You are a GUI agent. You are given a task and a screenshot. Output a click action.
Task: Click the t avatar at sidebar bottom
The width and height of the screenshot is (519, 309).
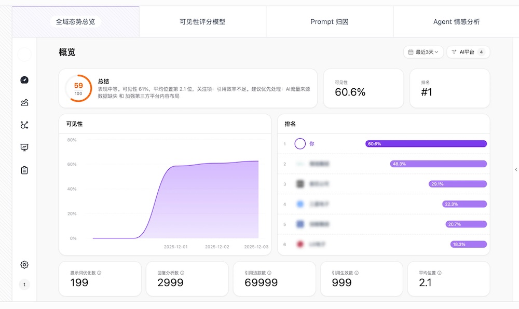tap(24, 285)
